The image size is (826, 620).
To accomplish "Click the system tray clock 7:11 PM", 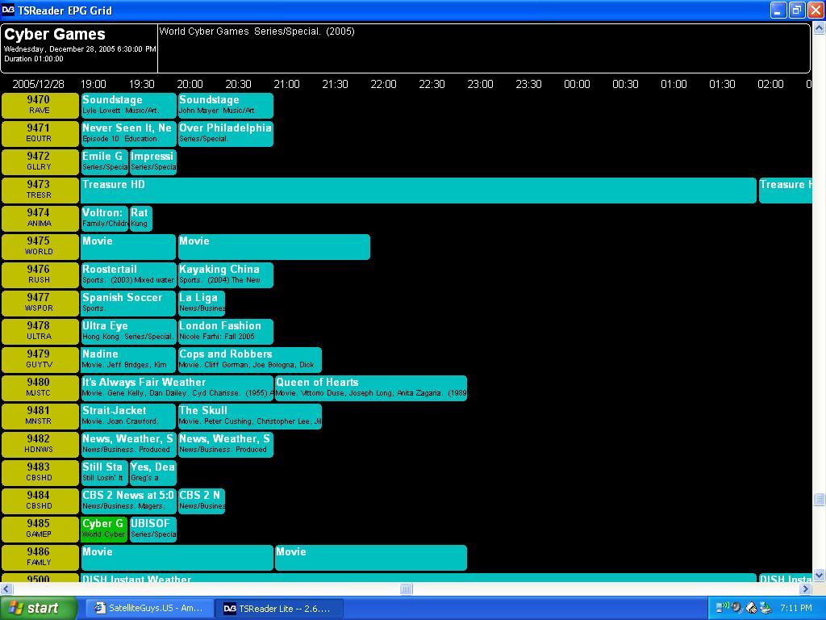I will (x=795, y=608).
